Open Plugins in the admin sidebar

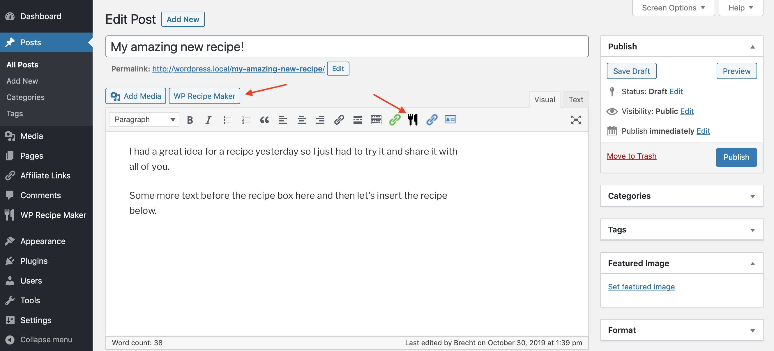(34, 261)
